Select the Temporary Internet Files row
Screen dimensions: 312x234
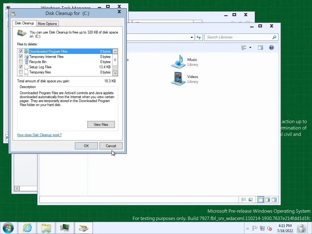click(x=65, y=56)
